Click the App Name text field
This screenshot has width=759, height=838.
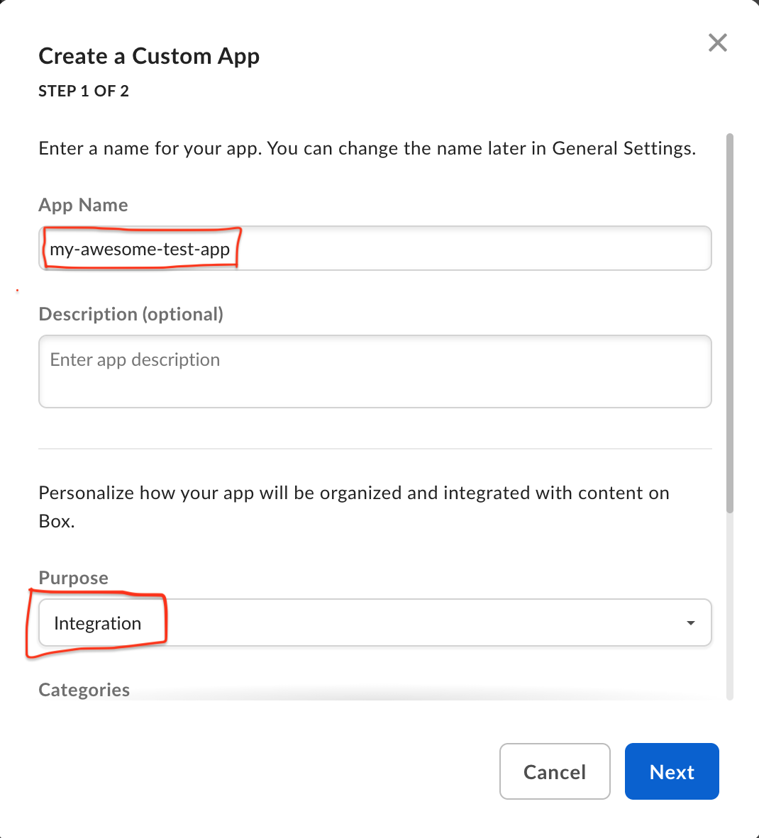tap(375, 248)
